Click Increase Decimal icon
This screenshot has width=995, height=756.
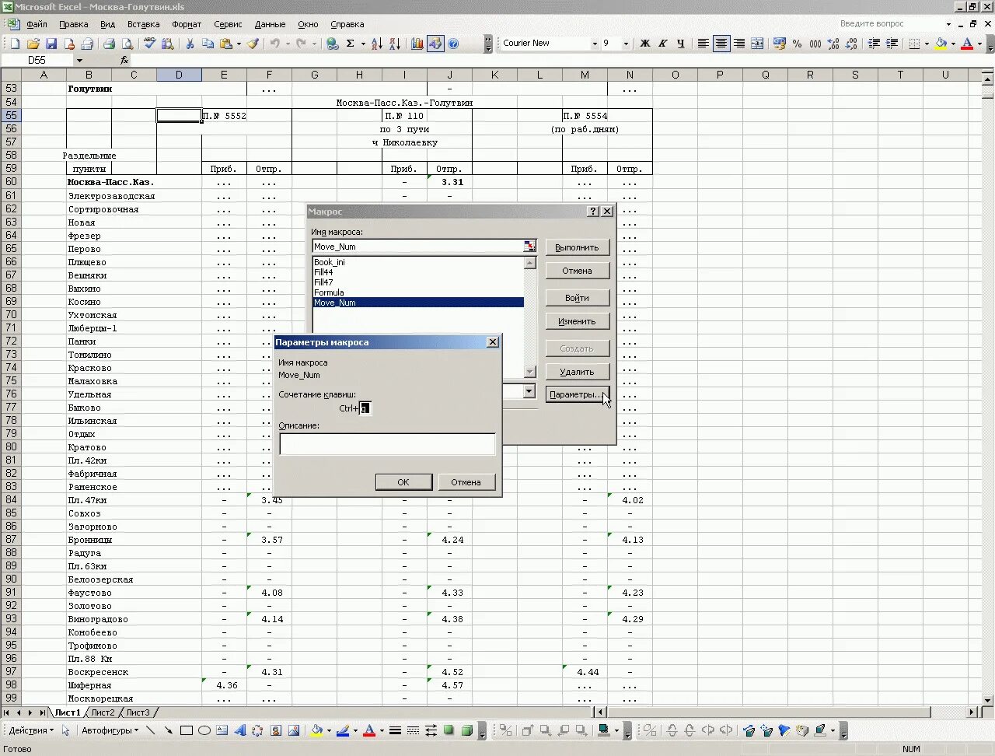click(833, 44)
